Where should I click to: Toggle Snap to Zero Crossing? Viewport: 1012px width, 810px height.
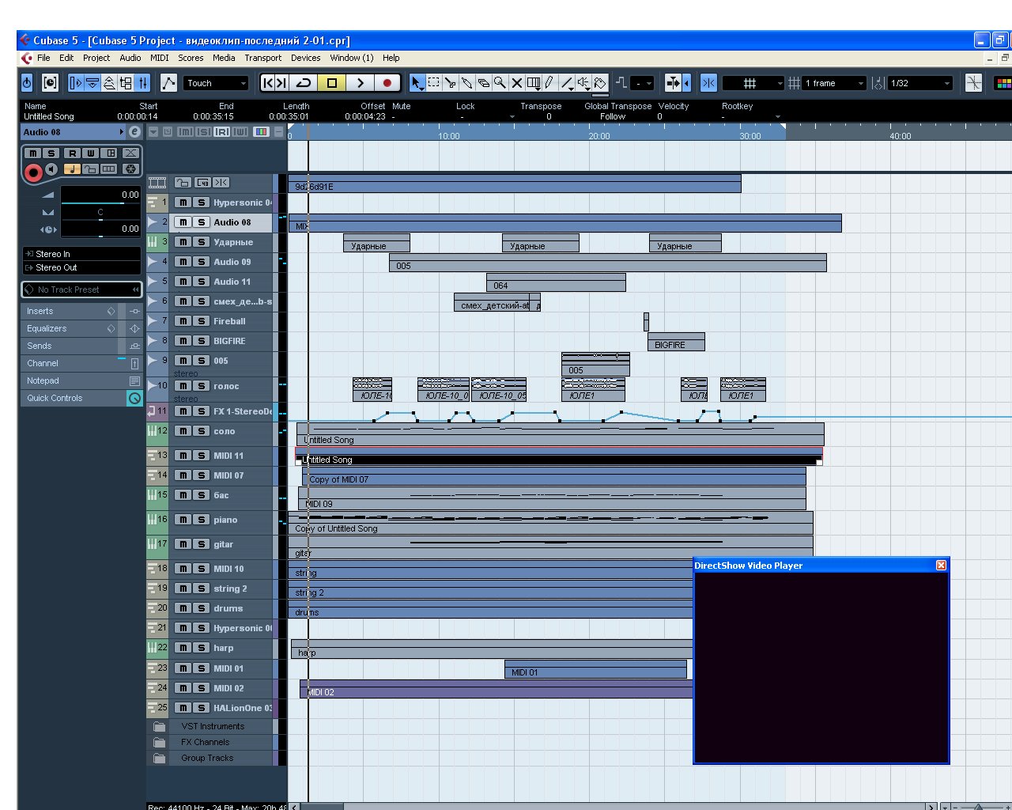tap(973, 82)
